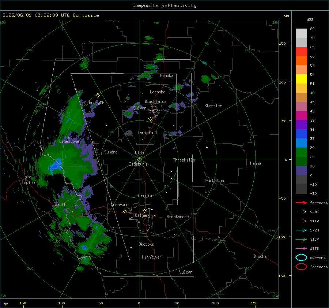Click the Composite_Reflectivity title

click(164, 5)
